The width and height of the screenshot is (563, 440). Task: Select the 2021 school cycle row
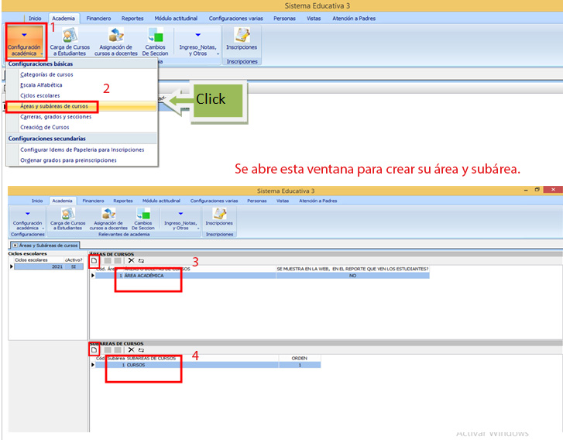46,266
